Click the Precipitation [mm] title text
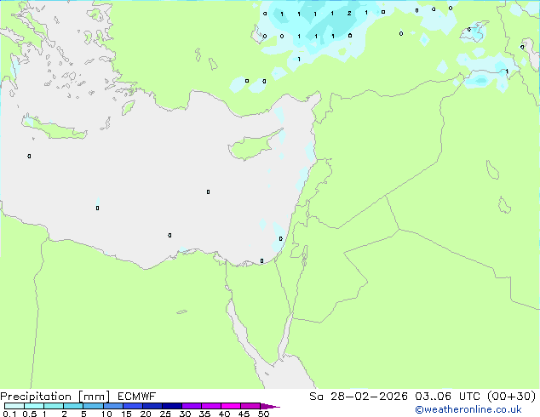 55,397
